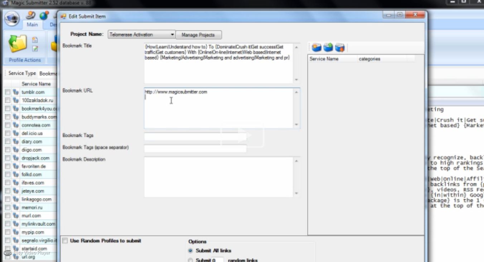Screen dimensions: 484x262
Task: Click the service icon beside jeteye.com
Action: [16, 191]
